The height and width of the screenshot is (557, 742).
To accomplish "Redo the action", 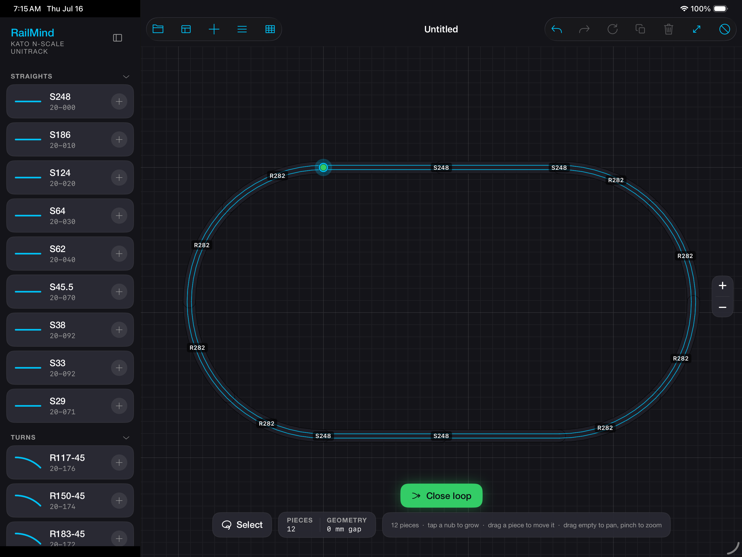I will click(x=584, y=29).
